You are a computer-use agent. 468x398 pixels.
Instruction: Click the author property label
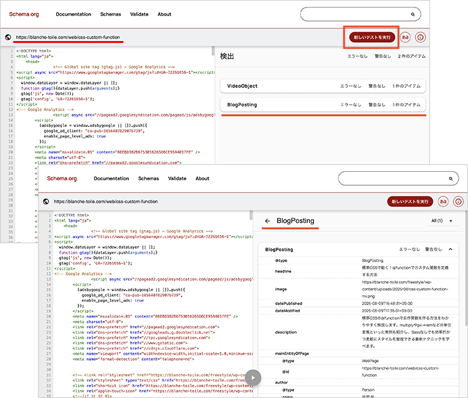pyautogui.click(x=281, y=382)
